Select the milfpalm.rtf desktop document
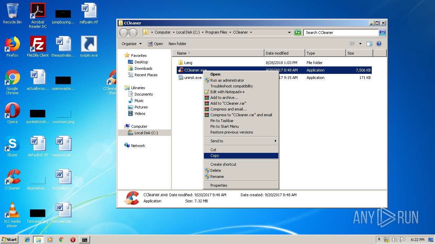 point(89,14)
